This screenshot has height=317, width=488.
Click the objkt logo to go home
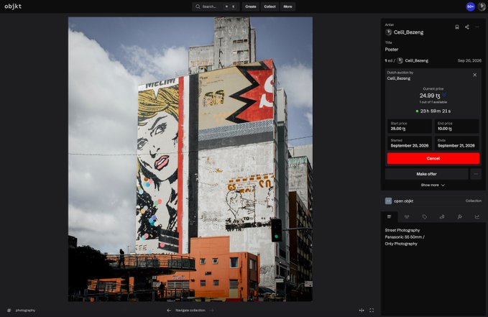coord(13,6)
